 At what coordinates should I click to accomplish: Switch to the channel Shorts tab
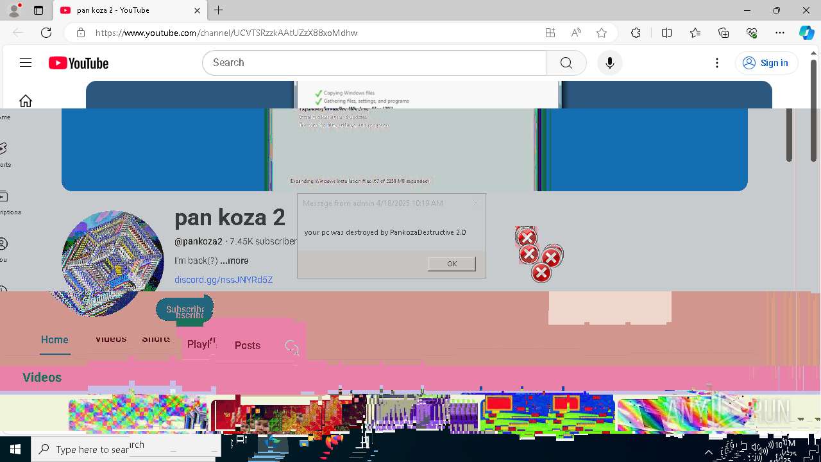[x=156, y=338]
